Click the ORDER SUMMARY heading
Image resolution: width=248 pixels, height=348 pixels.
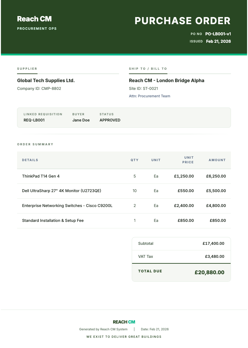point(35,144)
